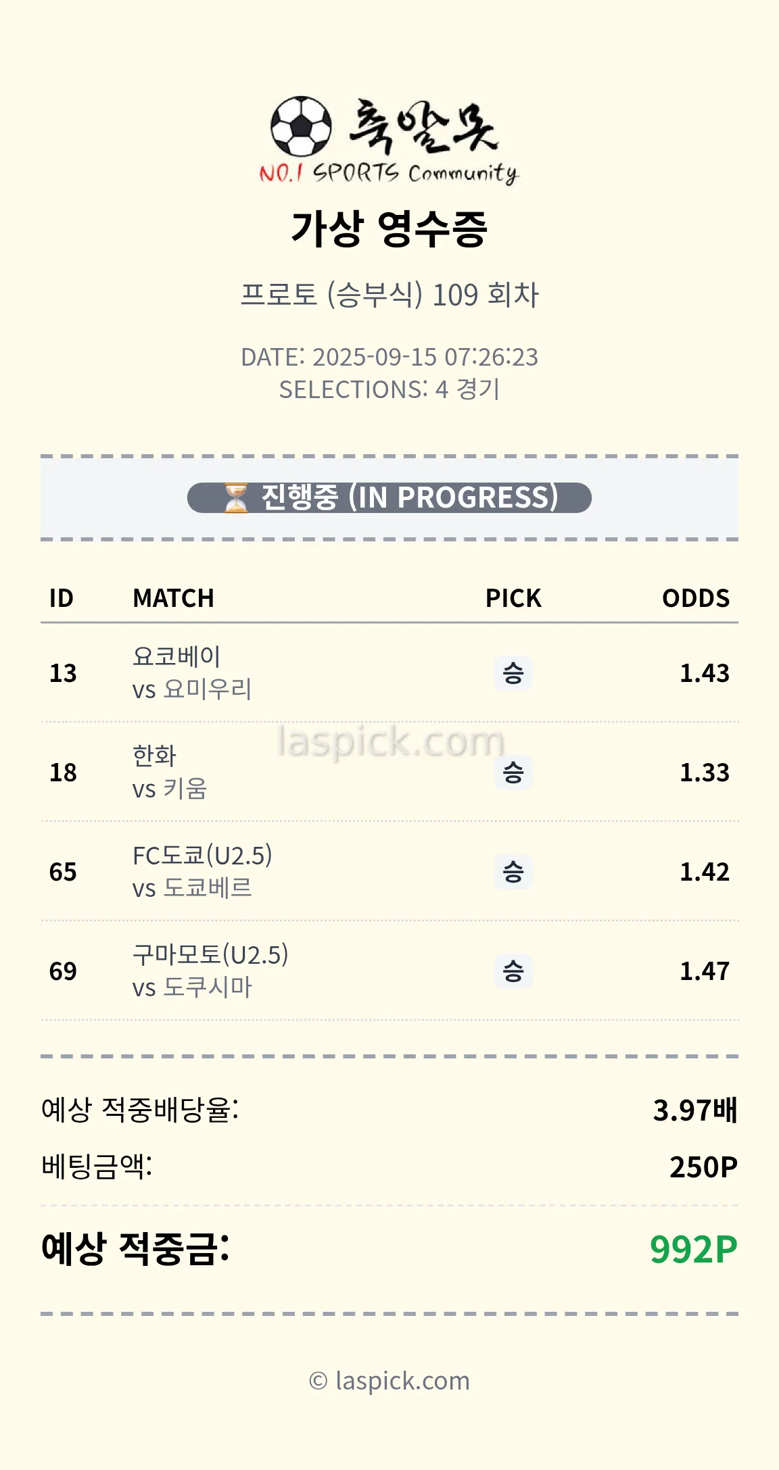Click the 한화 vs 키움 match name
The height and width of the screenshot is (1470, 779).
[170, 773]
